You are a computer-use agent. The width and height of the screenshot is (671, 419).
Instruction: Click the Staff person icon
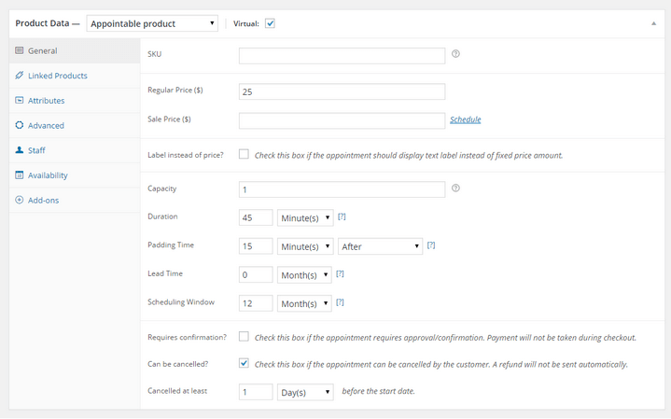20,150
